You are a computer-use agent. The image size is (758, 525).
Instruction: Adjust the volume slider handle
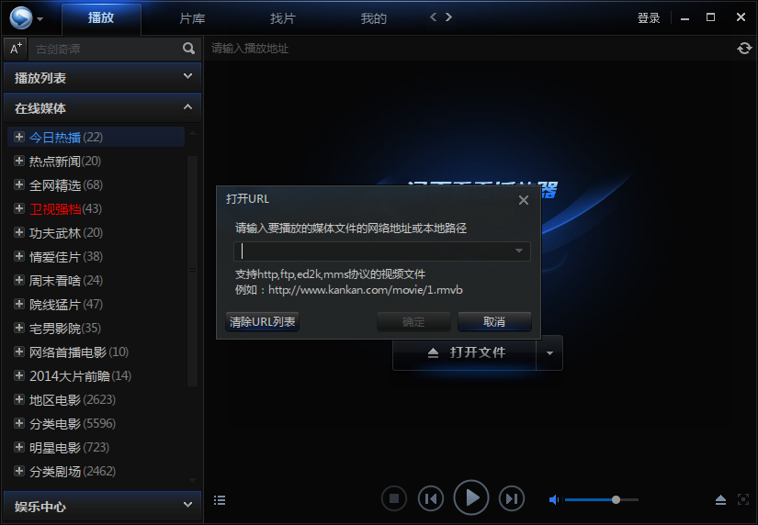616,500
